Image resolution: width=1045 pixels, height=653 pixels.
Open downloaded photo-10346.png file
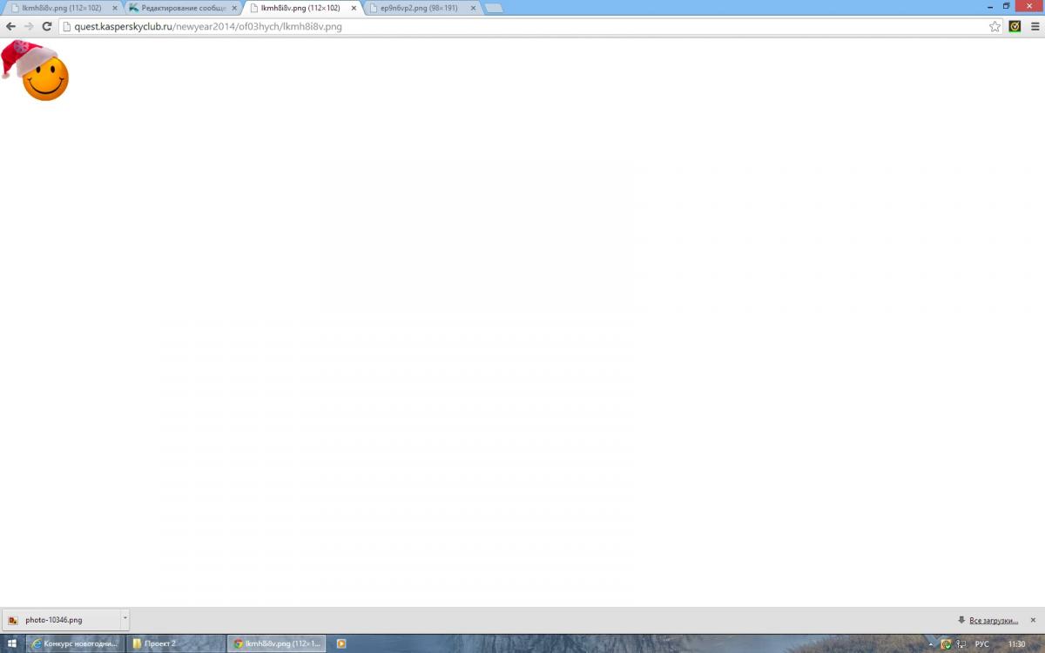pos(61,620)
